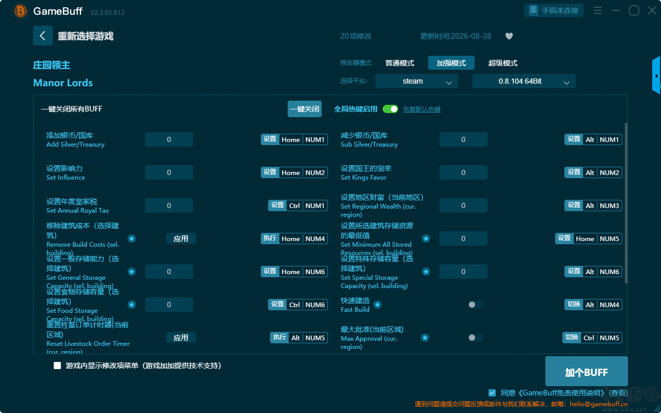Enable the Fast Build toggle
Screen dimensions: 661x413
coord(476,305)
